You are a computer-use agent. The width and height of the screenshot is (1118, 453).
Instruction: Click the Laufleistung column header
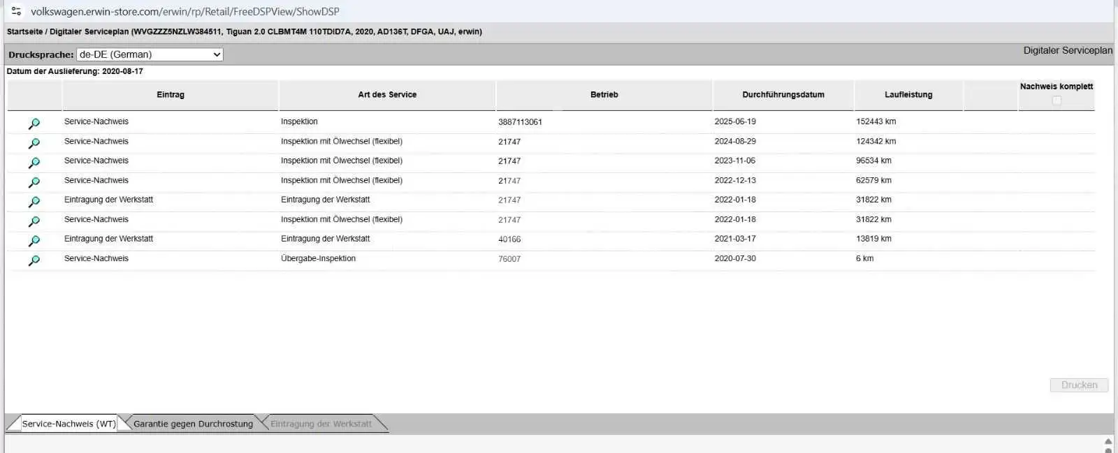tap(908, 95)
